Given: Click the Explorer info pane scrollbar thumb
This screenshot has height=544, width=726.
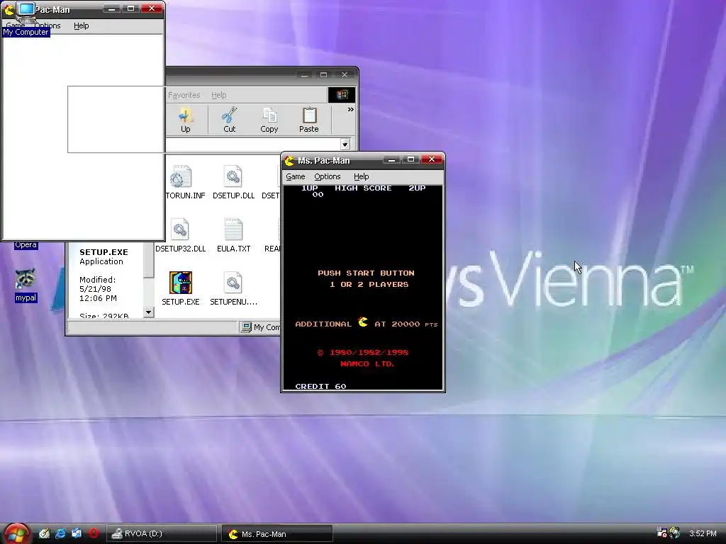Looking at the screenshot, I should (x=148, y=259).
